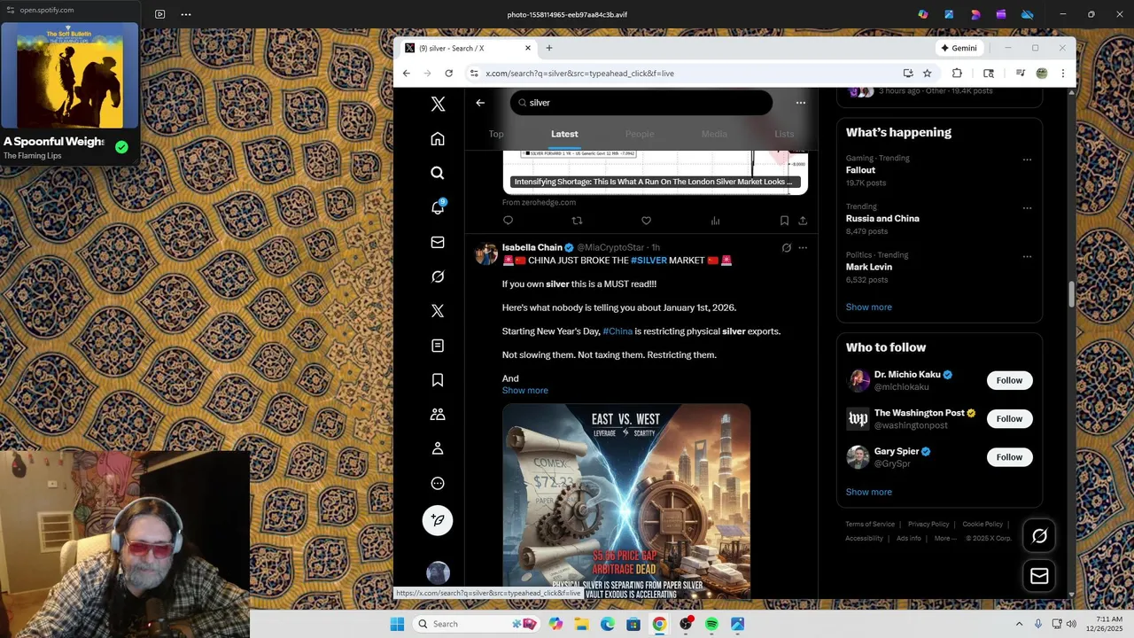Follow Gary Spier
This screenshot has width=1134, height=638.
[1009, 457]
